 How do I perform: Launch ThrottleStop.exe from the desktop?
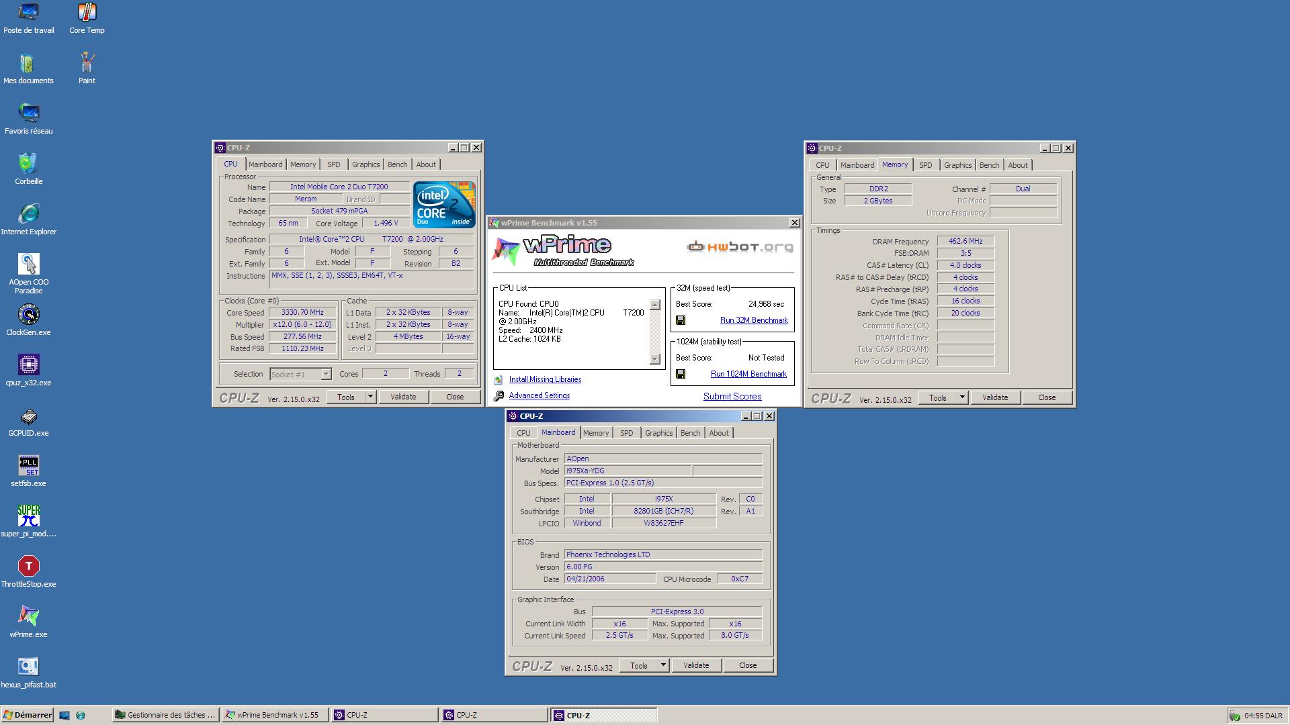[28, 572]
